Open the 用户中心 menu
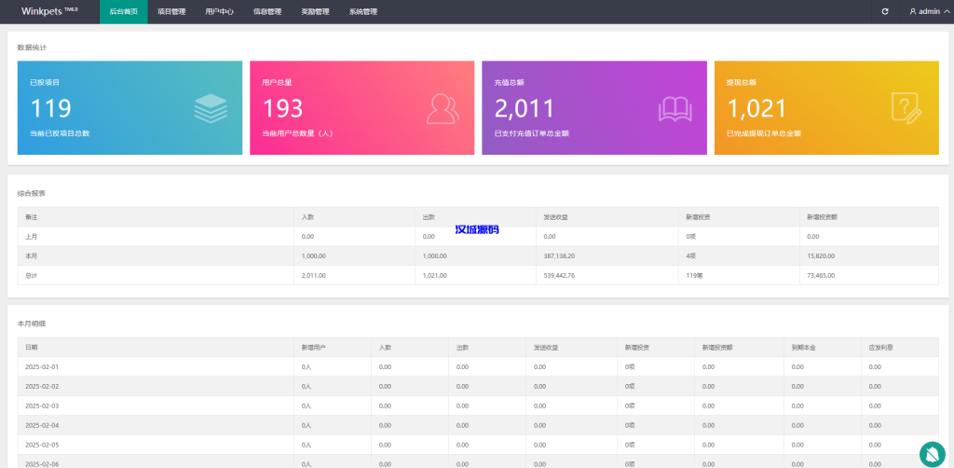Screen dimensions: 954x468 (x=219, y=12)
